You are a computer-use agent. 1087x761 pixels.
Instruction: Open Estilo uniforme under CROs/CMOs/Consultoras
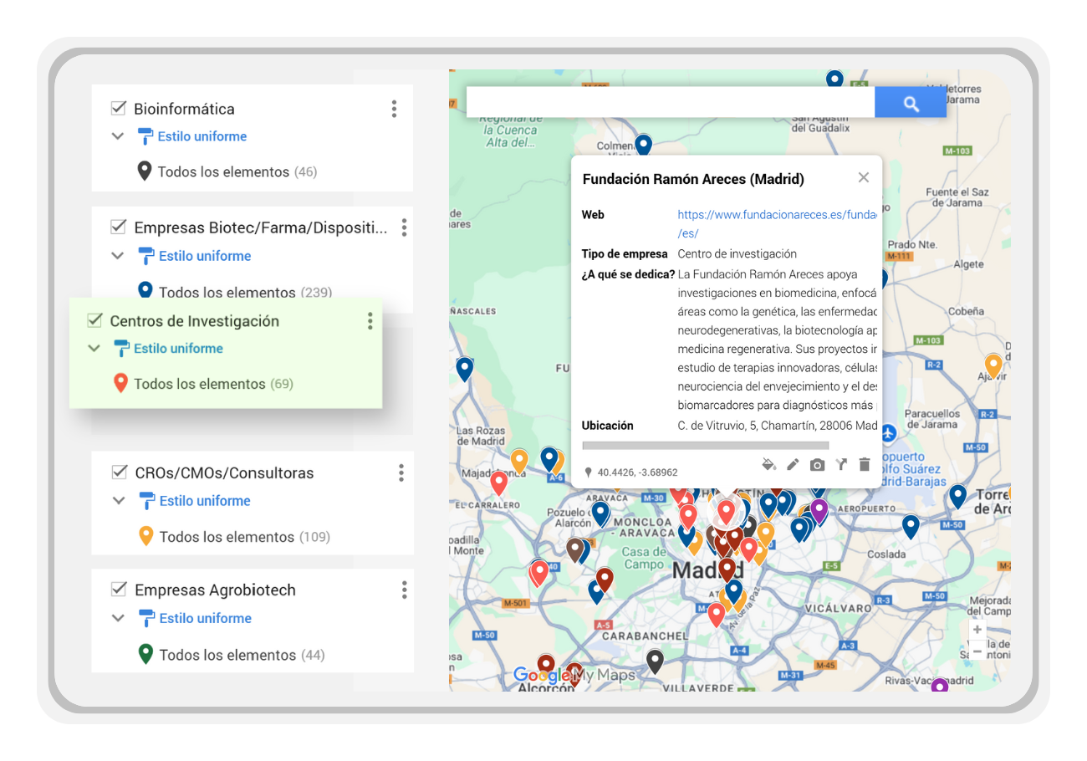click(205, 501)
